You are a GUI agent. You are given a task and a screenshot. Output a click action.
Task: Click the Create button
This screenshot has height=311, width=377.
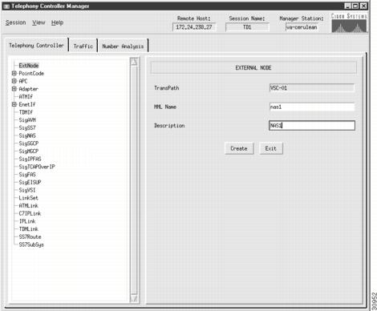click(x=239, y=148)
